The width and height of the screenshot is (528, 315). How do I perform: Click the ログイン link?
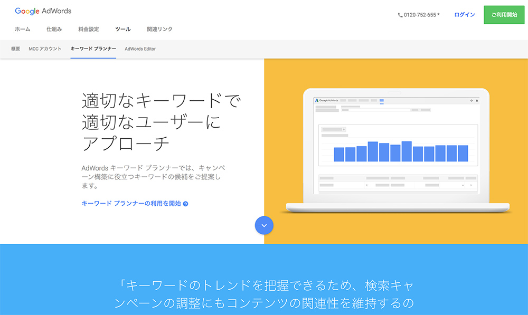pyautogui.click(x=465, y=15)
